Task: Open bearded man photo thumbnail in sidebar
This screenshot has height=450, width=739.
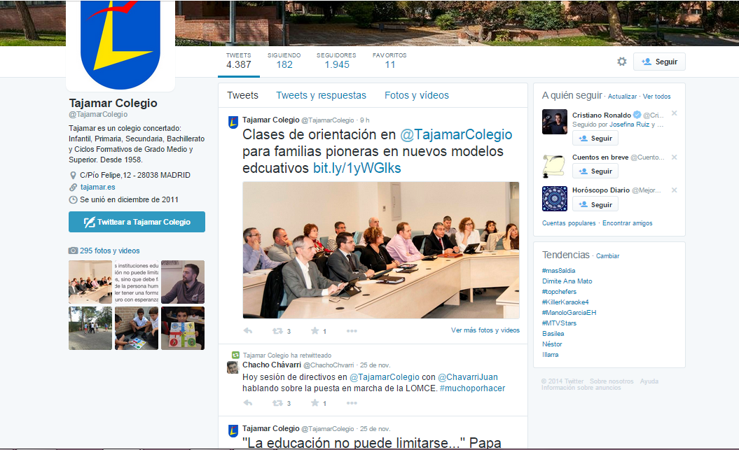Action: point(183,282)
